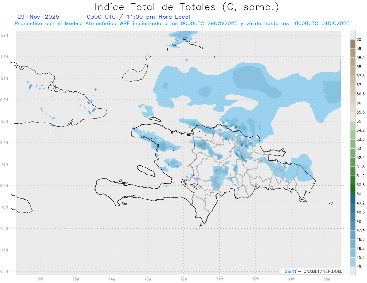Click the colorbar label '45'

click(359, 267)
